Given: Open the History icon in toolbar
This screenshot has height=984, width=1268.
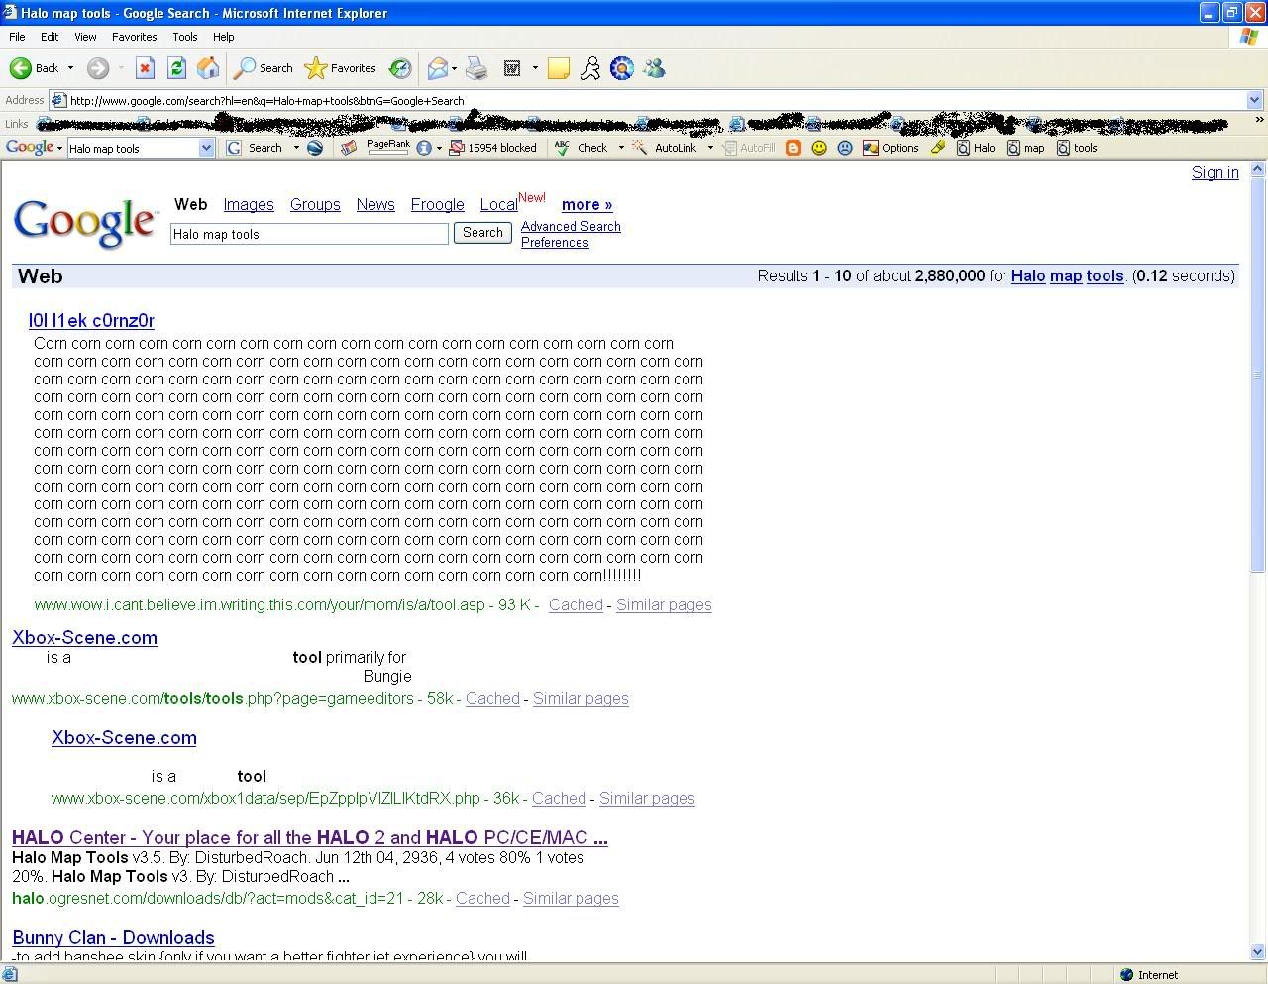Looking at the screenshot, I should [x=400, y=68].
